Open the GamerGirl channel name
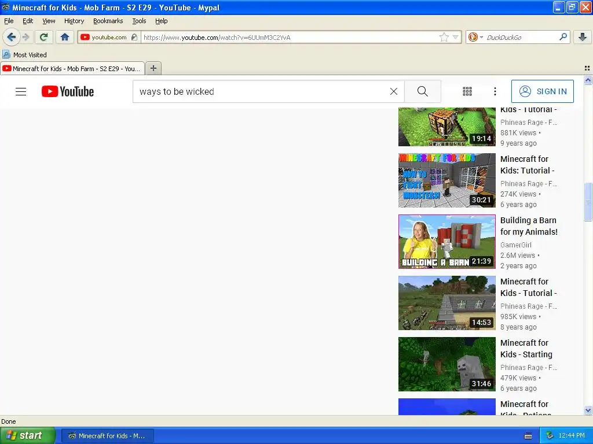593x444 pixels. click(515, 245)
